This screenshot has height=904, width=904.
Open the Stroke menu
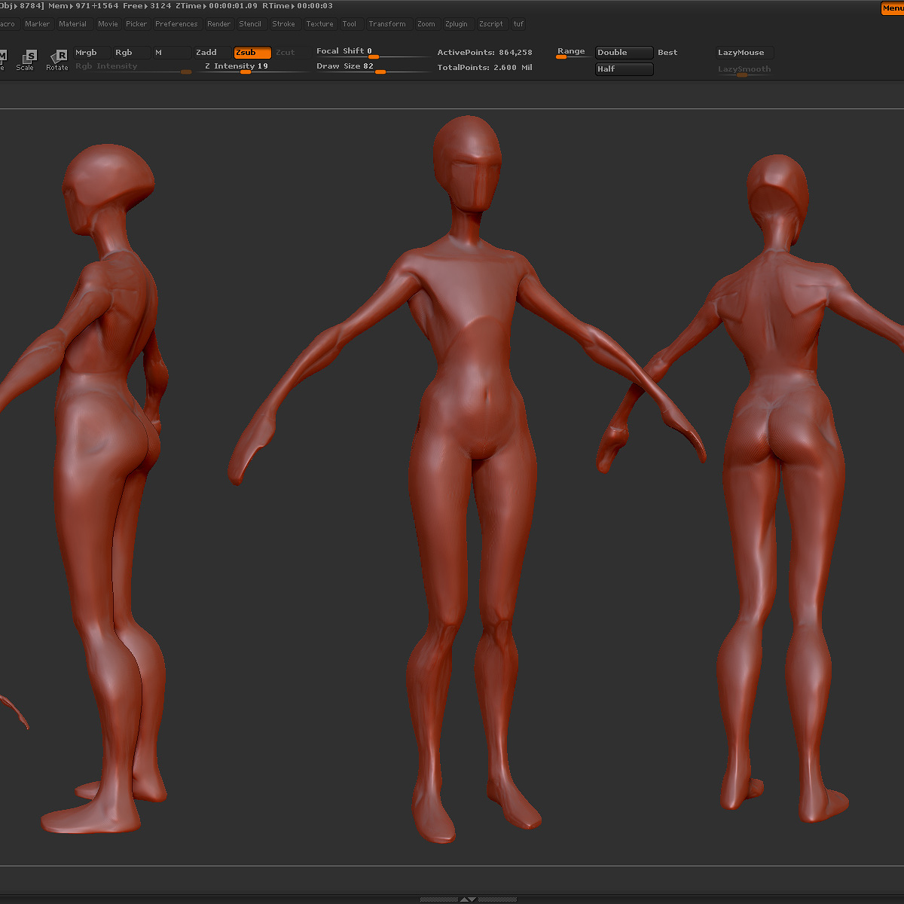coord(283,24)
